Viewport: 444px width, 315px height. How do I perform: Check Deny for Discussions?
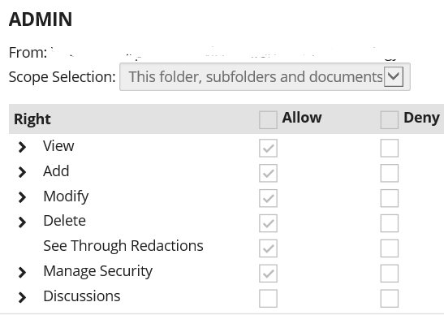click(390, 298)
